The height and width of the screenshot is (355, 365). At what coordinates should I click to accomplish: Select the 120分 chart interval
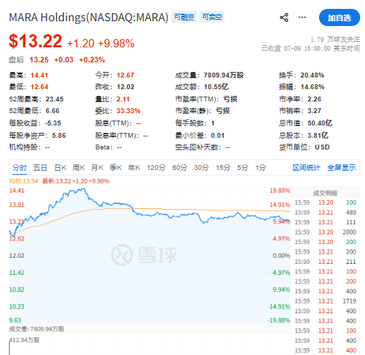pos(156,168)
